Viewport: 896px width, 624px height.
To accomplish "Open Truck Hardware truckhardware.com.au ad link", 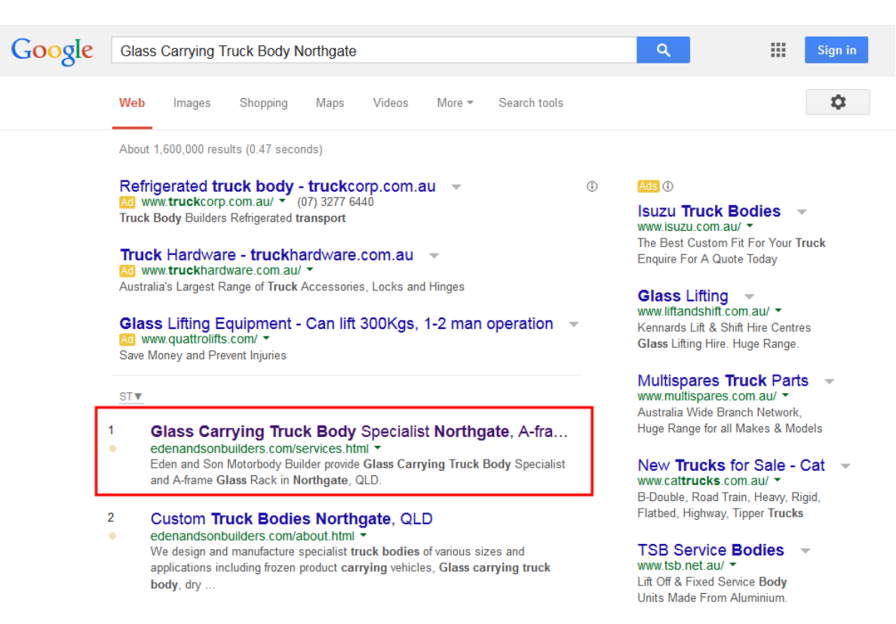I will [x=266, y=255].
